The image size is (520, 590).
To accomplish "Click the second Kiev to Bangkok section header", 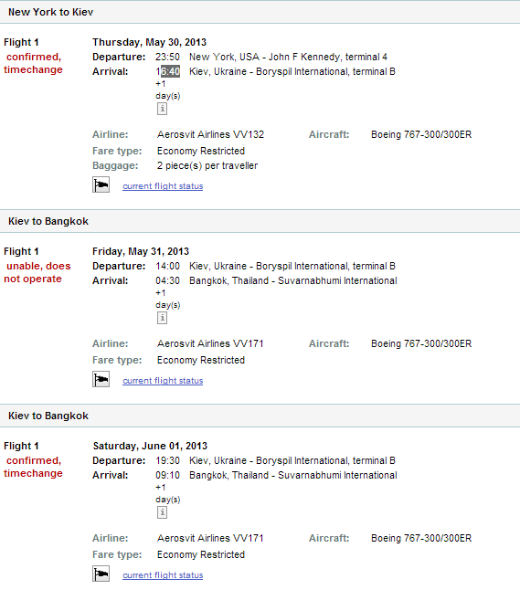I will point(260,416).
